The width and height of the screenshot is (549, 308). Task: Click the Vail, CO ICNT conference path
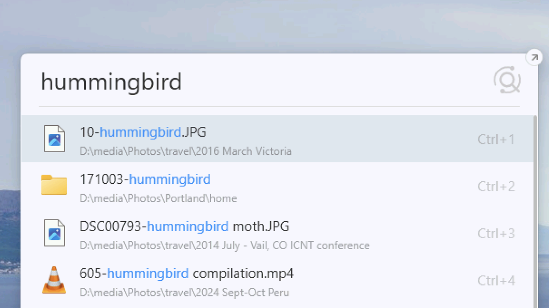coord(224,245)
